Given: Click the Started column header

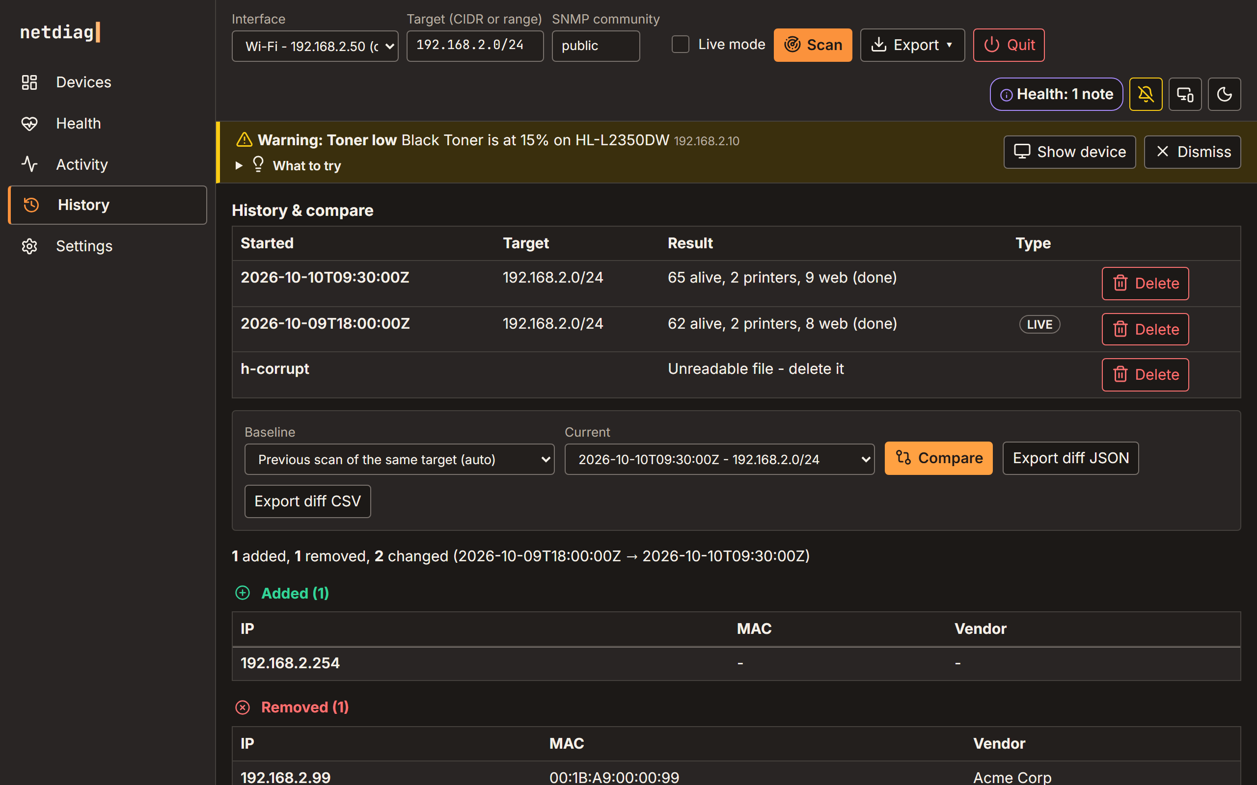Looking at the screenshot, I should pyautogui.click(x=267, y=243).
